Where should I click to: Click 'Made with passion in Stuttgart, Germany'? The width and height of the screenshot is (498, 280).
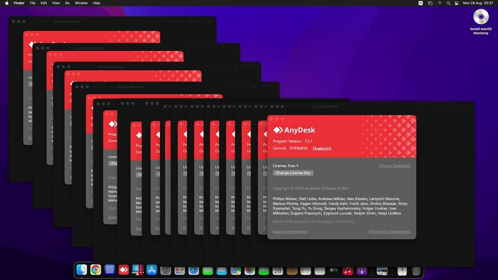tap(314, 222)
